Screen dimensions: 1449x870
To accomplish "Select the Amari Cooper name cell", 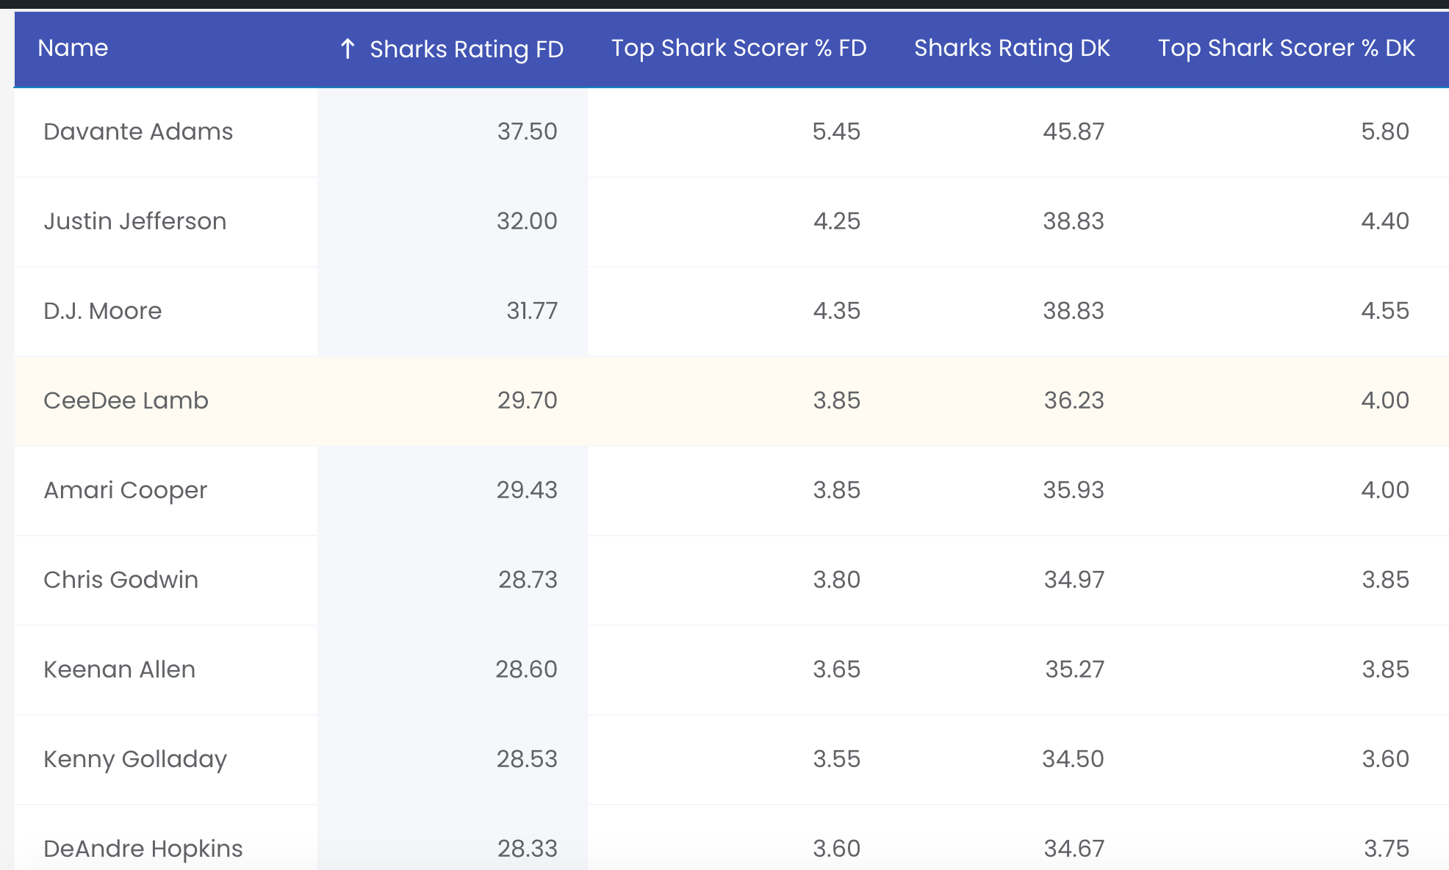I will point(126,490).
